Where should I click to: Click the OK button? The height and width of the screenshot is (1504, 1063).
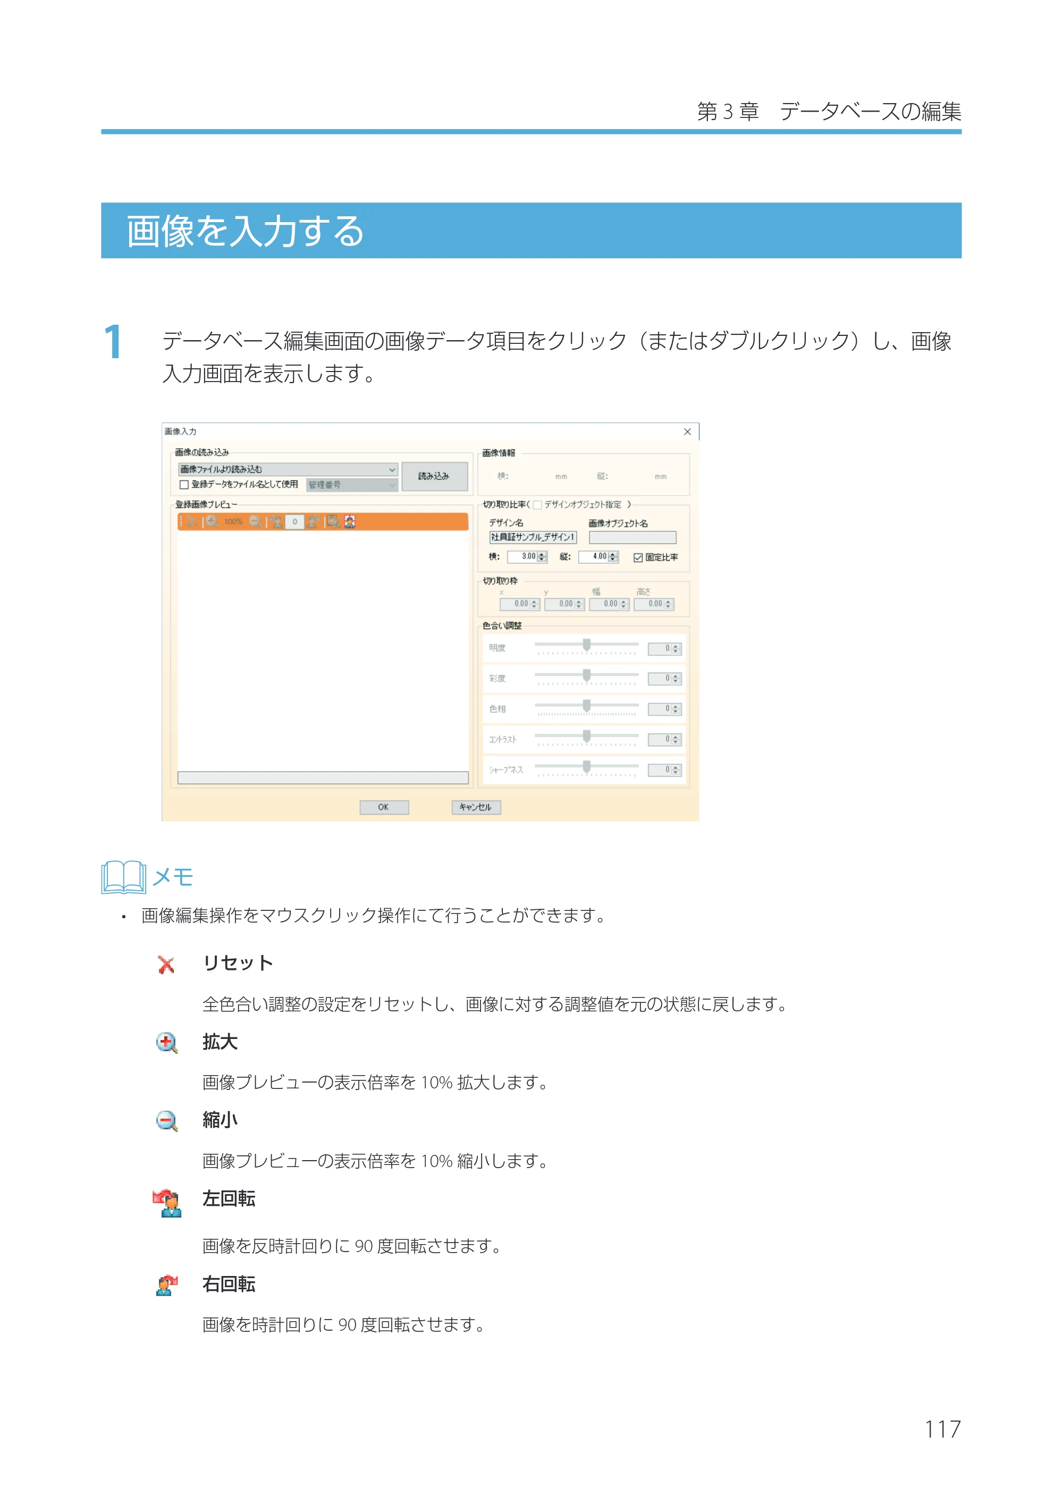384,807
